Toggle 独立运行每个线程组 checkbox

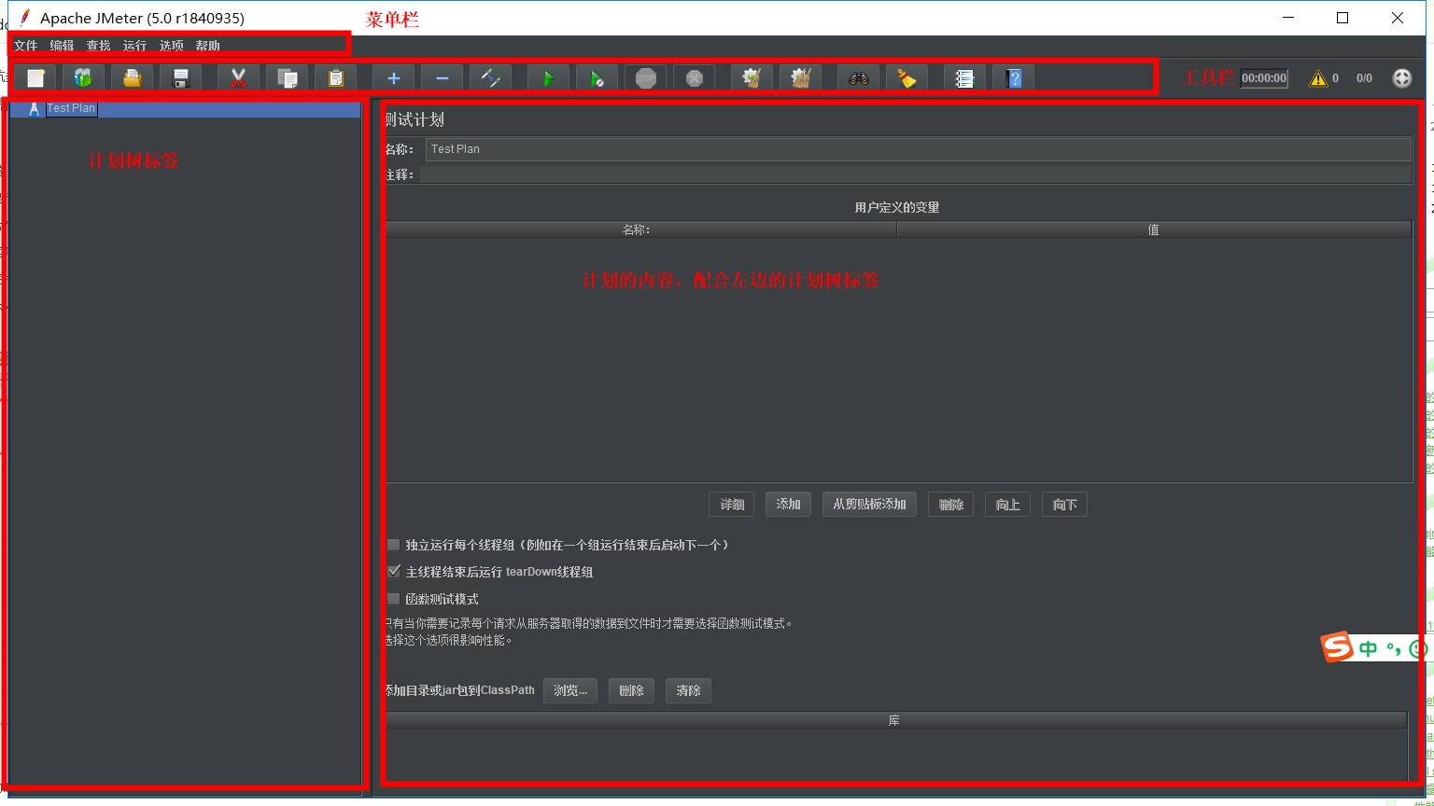394,545
